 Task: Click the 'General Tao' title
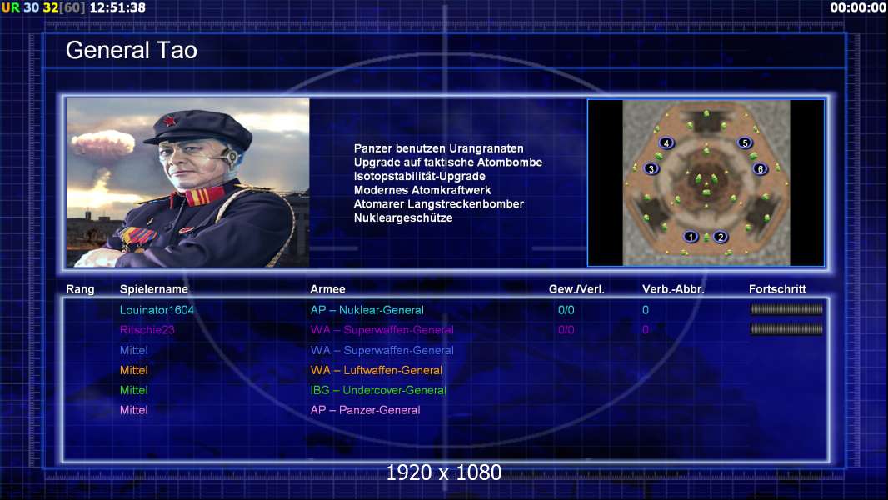(132, 50)
